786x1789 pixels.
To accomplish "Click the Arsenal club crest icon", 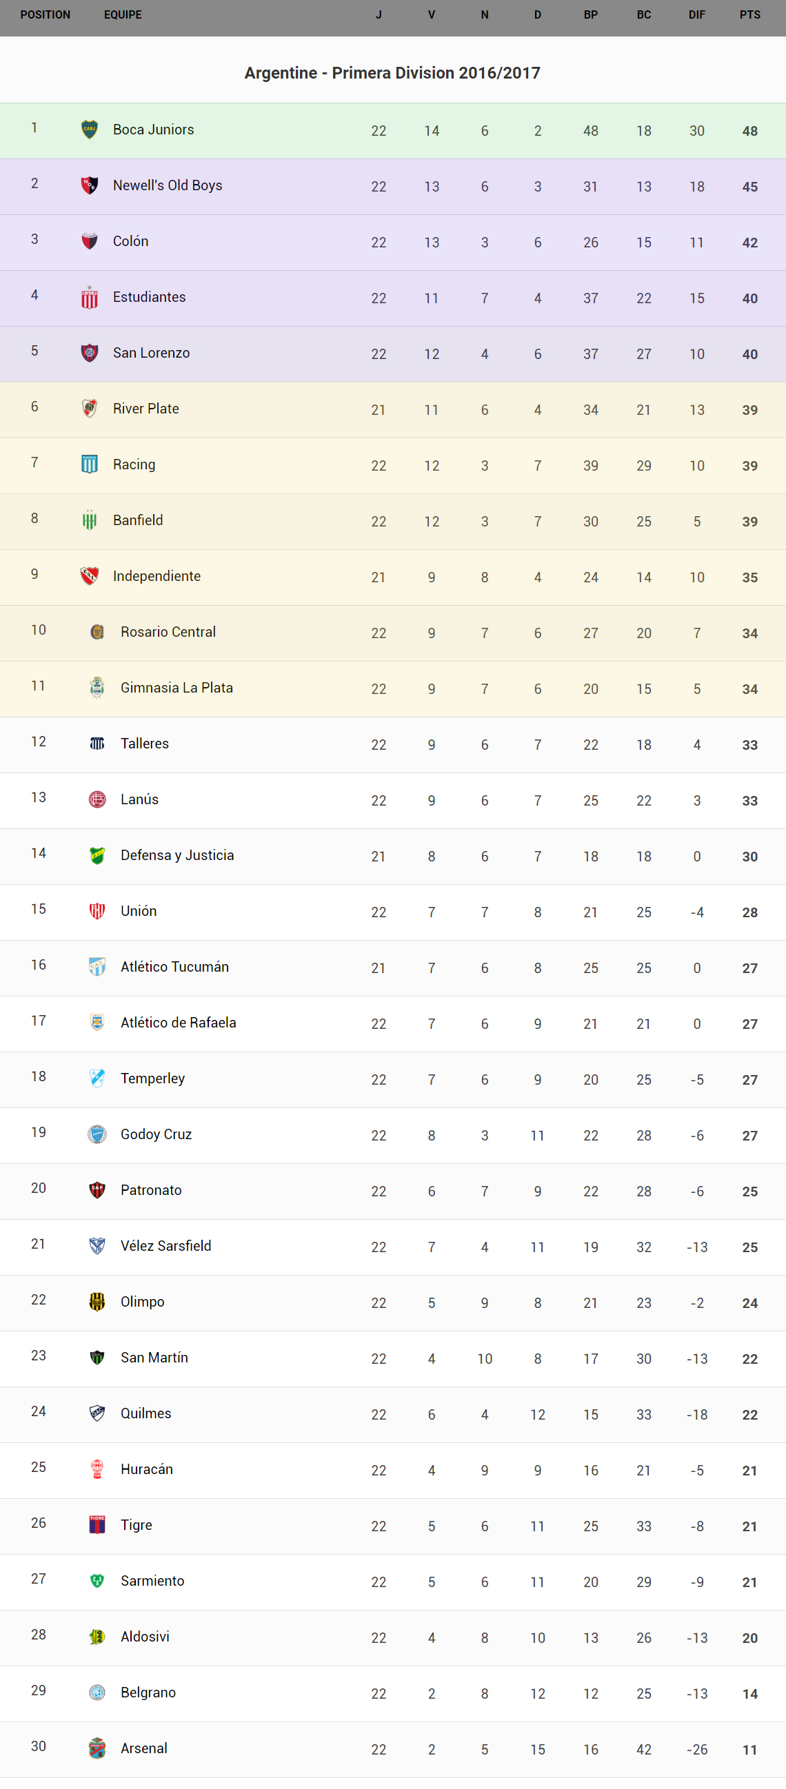I will [x=97, y=1748].
